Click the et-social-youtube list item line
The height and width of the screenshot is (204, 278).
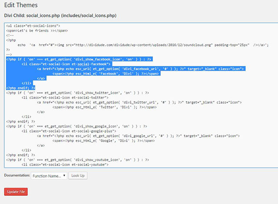(x=65, y=165)
